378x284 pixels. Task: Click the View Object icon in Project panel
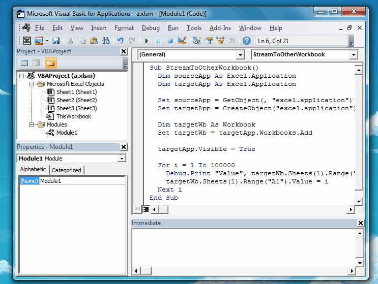[x=36, y=64]
